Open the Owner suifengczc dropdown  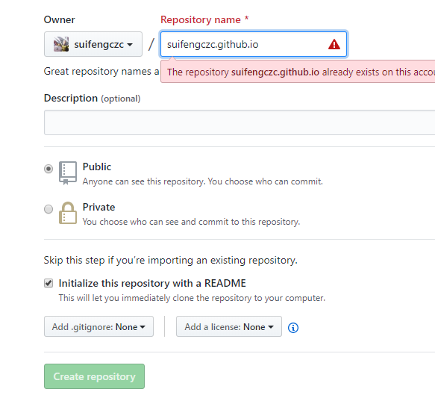point(93,44)
